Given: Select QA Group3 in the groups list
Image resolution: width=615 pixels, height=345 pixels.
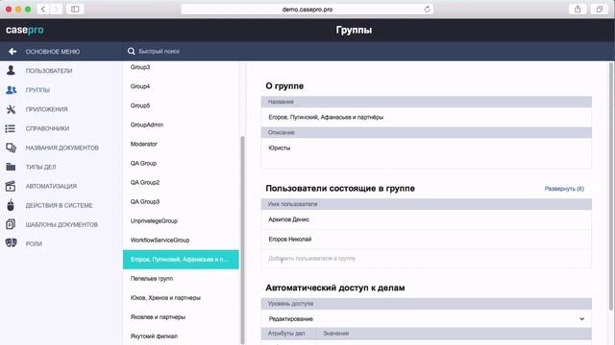Looking at the screenshot, I should pos(181,201).
